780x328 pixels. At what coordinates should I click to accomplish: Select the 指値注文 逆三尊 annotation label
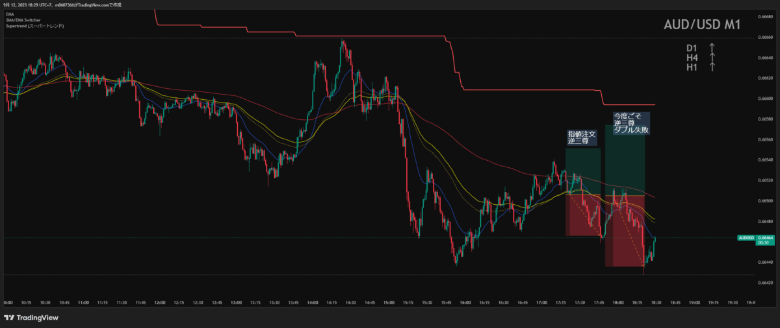pos(581,137)
